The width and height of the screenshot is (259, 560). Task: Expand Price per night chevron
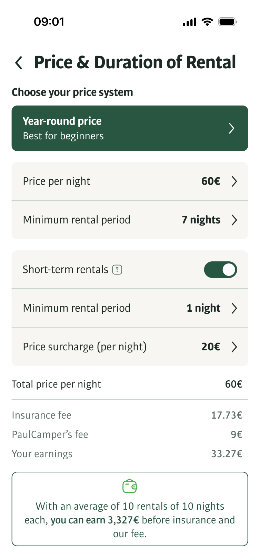[234, 181]
